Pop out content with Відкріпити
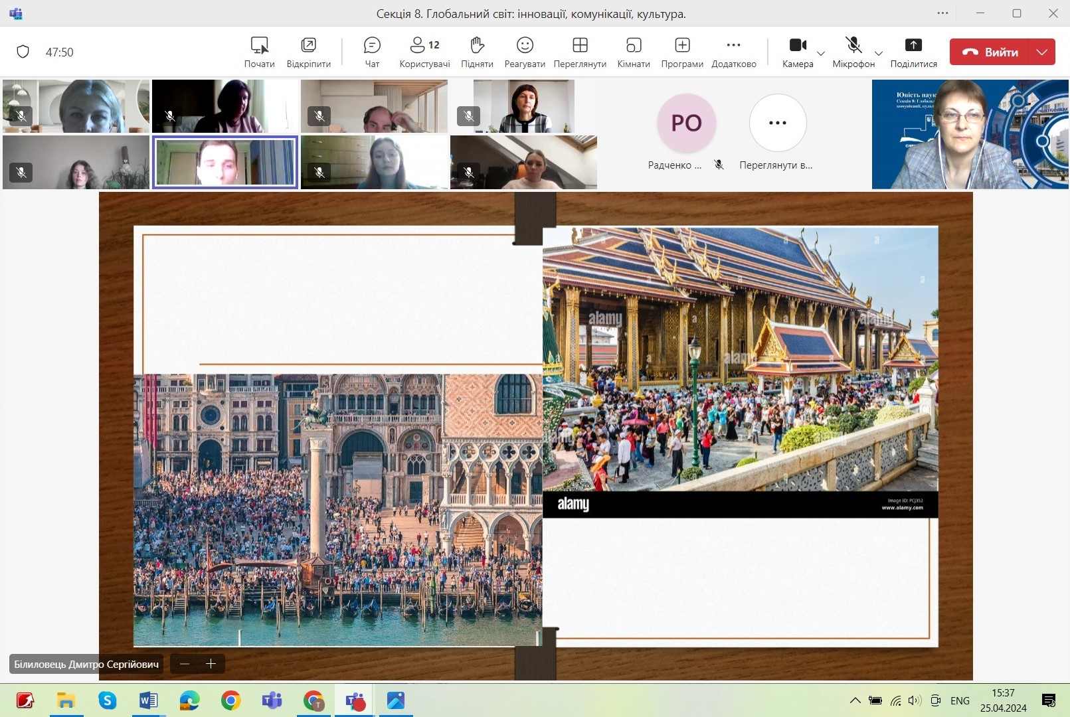Viewport: 1070px width, 717px height. click(x=309, y=52)
